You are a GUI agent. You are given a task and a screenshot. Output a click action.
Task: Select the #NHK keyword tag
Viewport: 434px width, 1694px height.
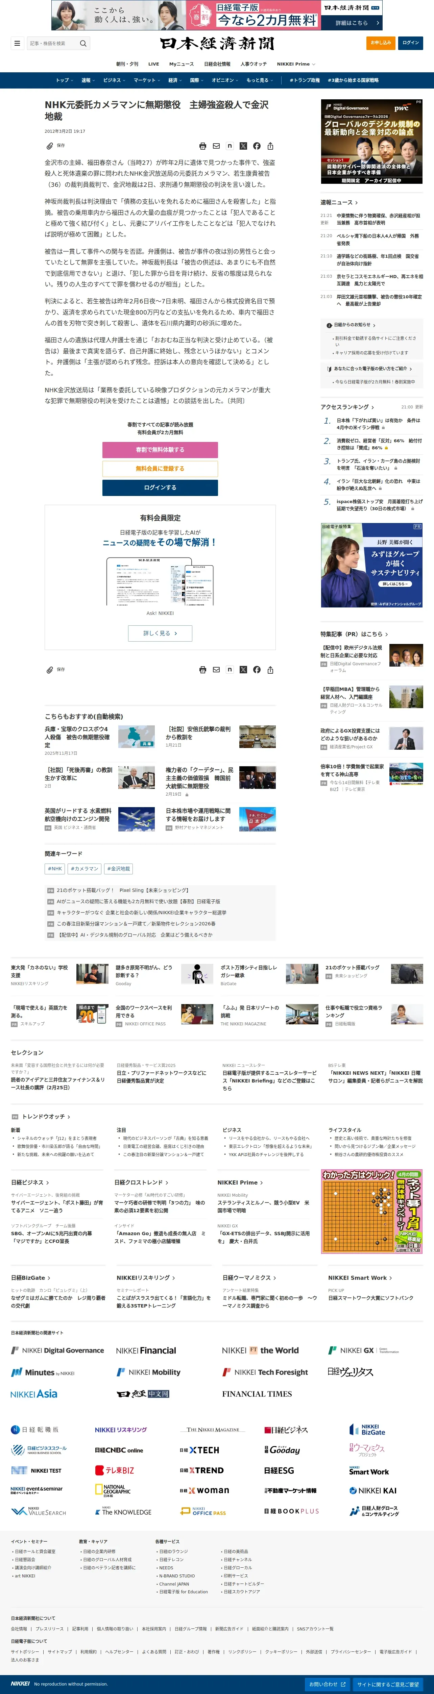55,869
